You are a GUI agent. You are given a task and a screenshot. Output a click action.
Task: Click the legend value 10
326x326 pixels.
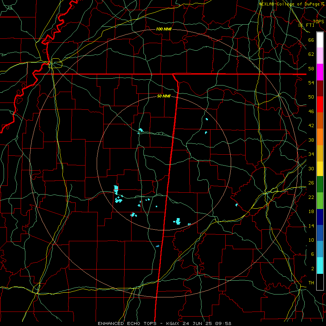click(x=311, y=240)
